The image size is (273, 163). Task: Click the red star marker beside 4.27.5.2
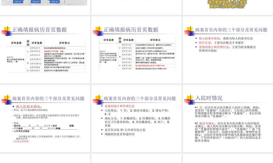tap(17, 61)
